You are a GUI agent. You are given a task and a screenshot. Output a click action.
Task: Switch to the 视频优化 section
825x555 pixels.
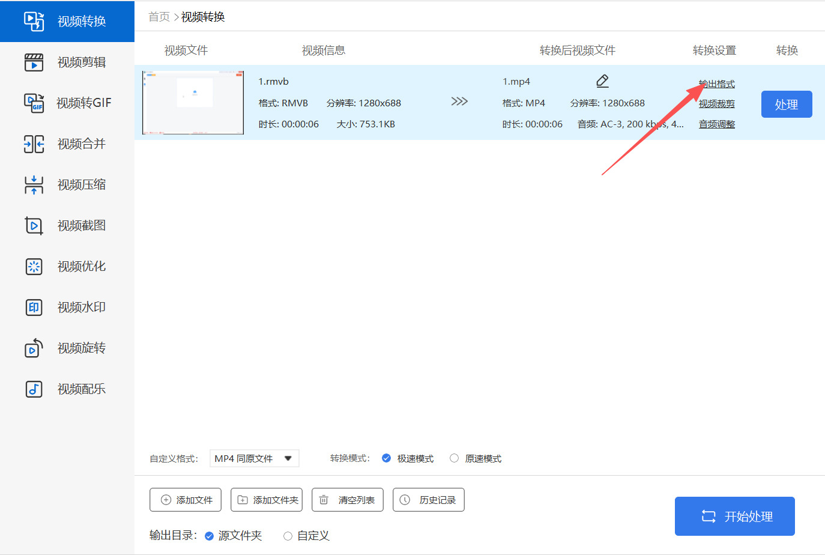pyautogui.click(x=34, y=266)
